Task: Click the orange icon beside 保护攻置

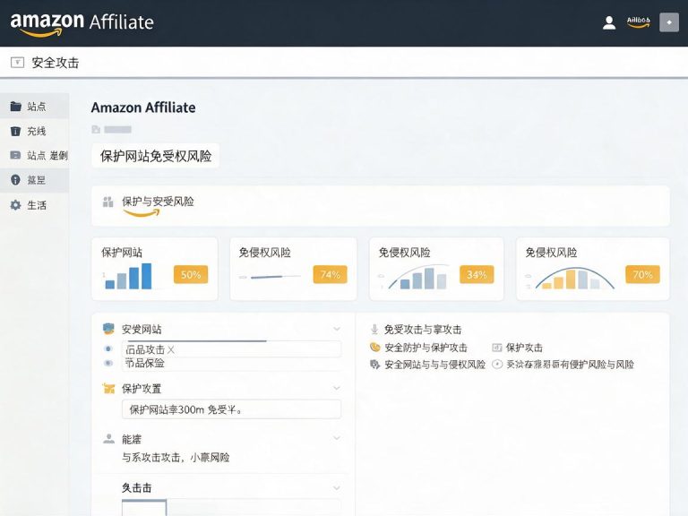Action: (x=108, y=388)
